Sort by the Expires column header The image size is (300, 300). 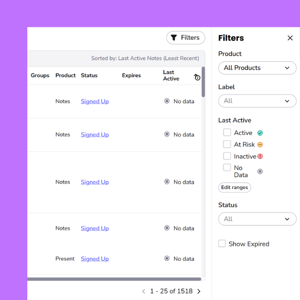pos(132,75)
